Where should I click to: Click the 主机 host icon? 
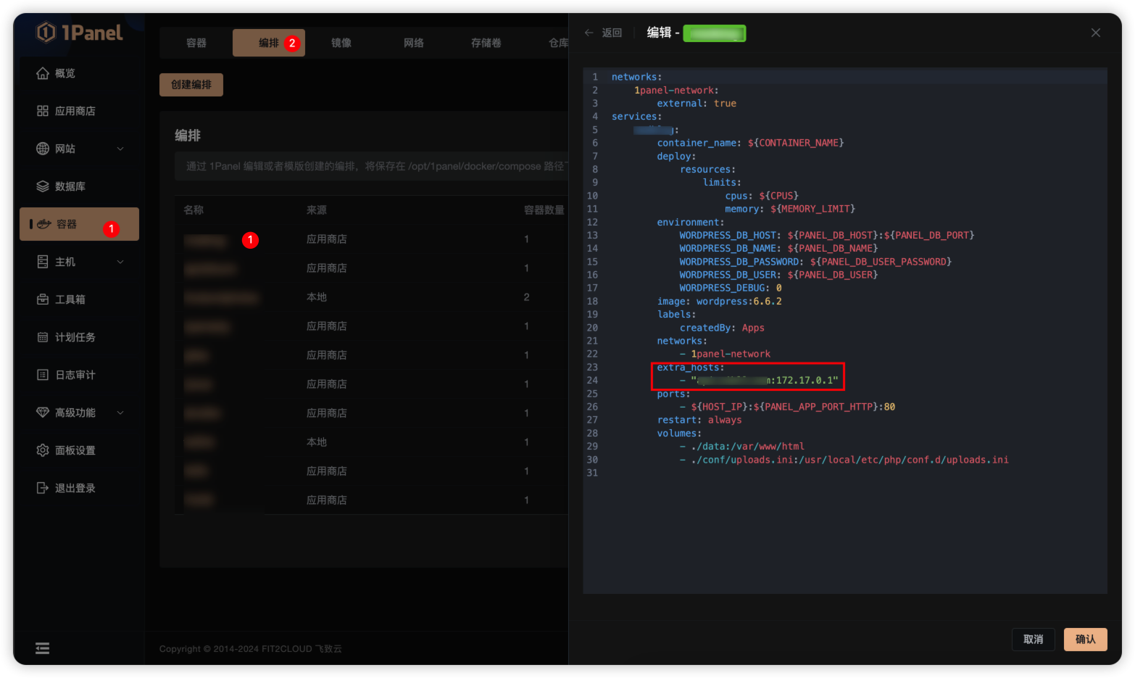point(43,262)
